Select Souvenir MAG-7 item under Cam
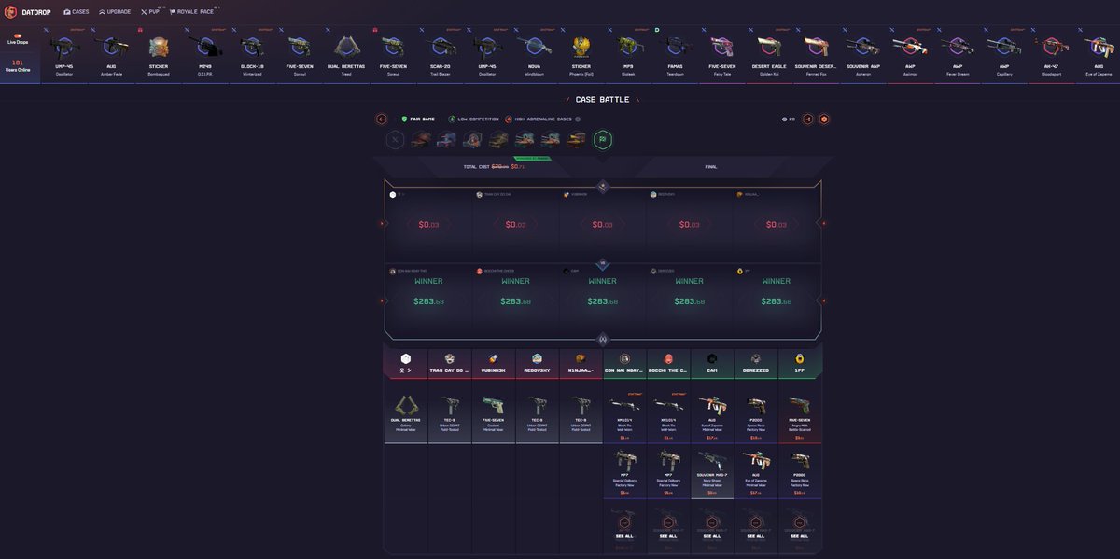 tap(712, 472)
